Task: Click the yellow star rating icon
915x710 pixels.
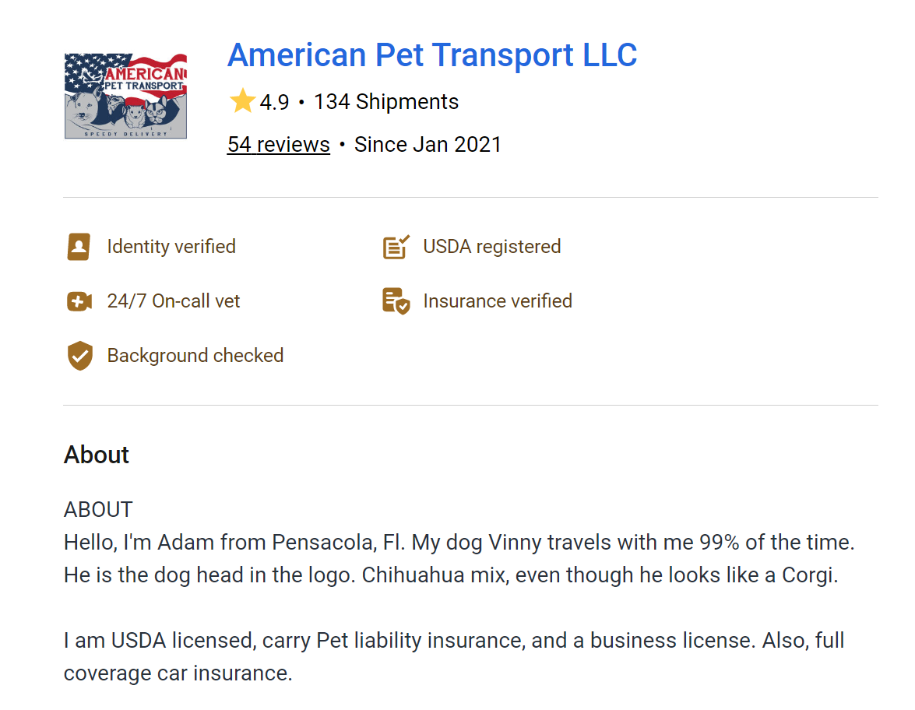Action: click(x=242, y=101)
